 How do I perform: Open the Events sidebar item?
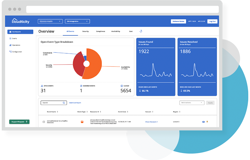(13, 39)
